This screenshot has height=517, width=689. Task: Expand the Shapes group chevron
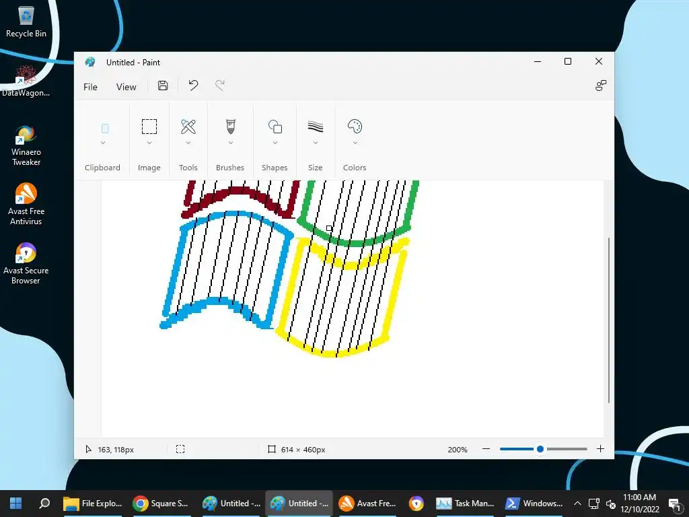(x=275, y=143)
